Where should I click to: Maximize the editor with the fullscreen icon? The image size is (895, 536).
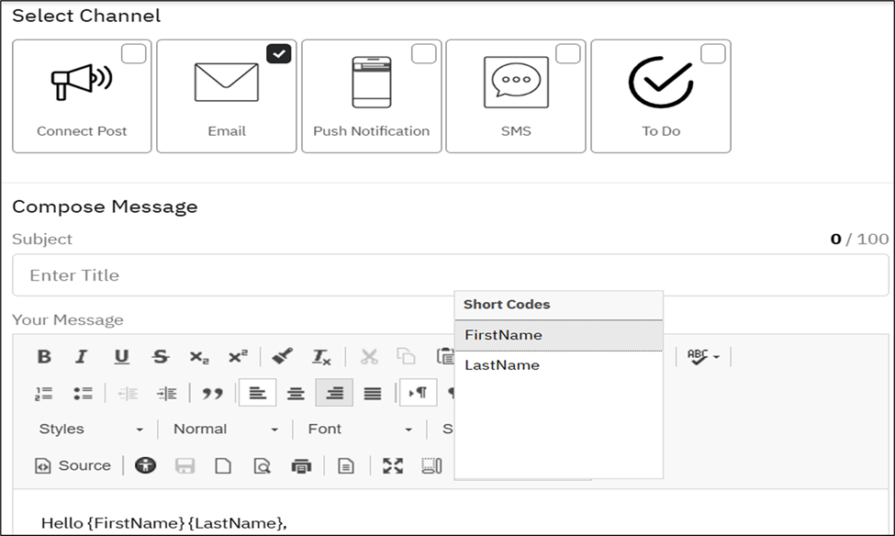(393, 466)
